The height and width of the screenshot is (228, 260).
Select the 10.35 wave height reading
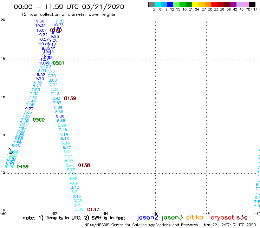[40, 26]
